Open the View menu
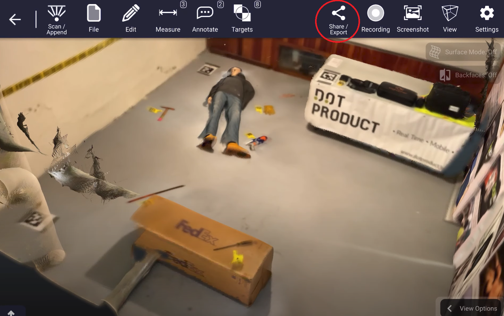This screenshot has height=316, width=504. click(450, 19)
